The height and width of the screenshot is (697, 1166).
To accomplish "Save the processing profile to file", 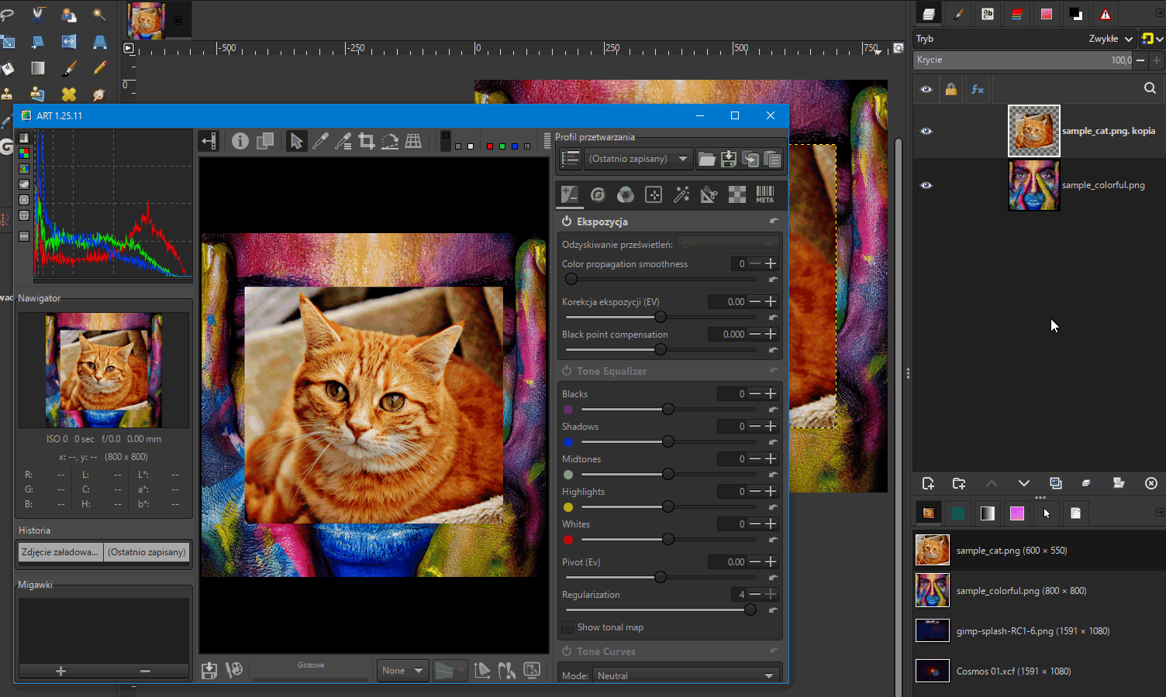I will [729, 160].
